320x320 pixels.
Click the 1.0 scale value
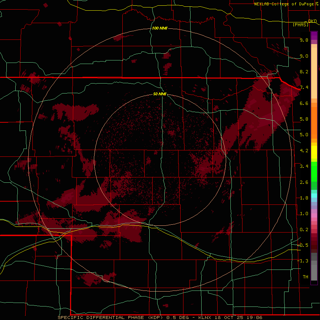[x=304, y=214]
